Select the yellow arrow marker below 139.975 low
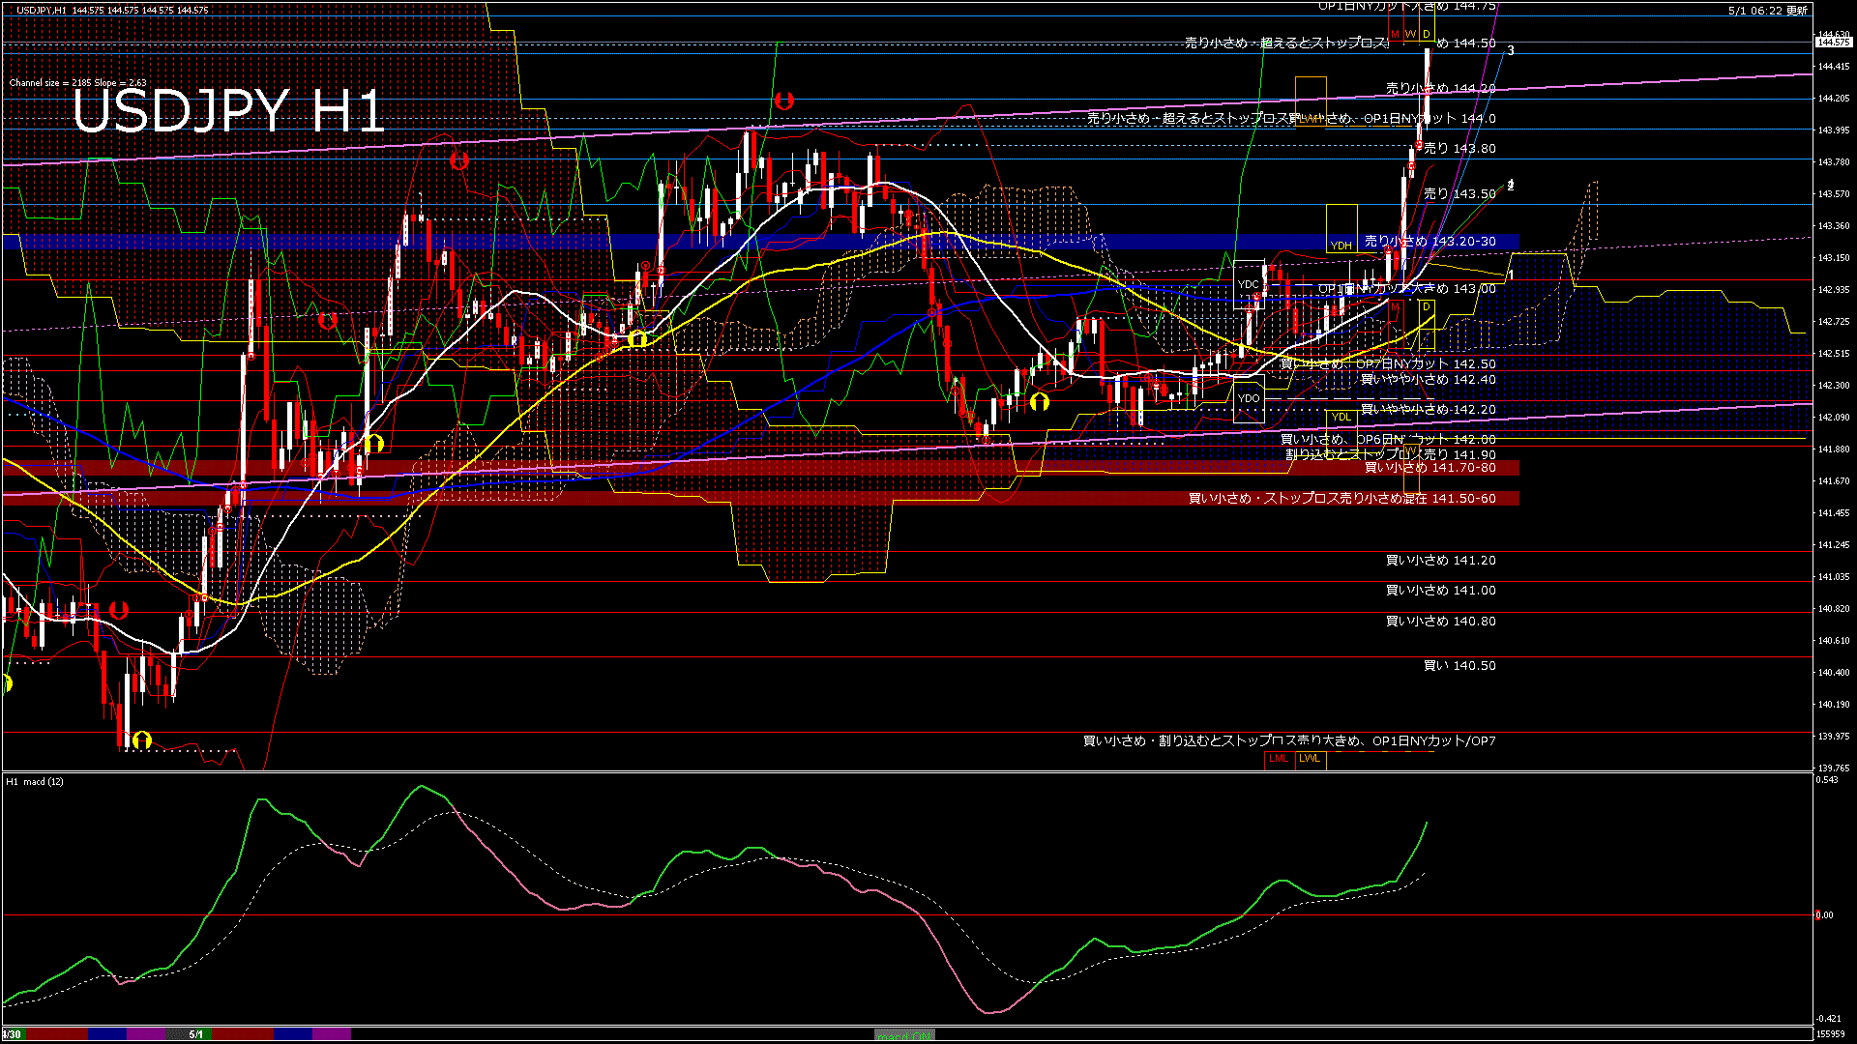Image resolution: width=1857 pixels, height=1044 pixels. pos(141,740)
